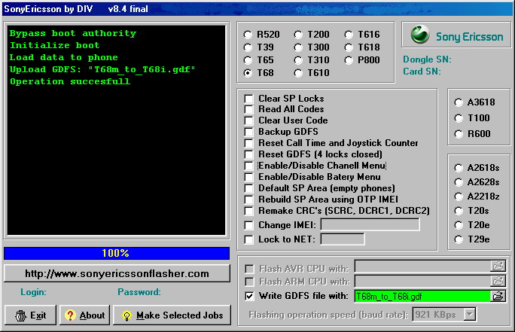Click the Lock to NET input field
Image resolution: width=515 pixels, height=332 pixels.
pos(343,239)
